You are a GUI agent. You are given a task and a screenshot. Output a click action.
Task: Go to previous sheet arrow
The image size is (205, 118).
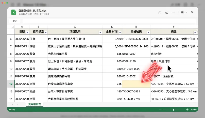pos(12,105)
